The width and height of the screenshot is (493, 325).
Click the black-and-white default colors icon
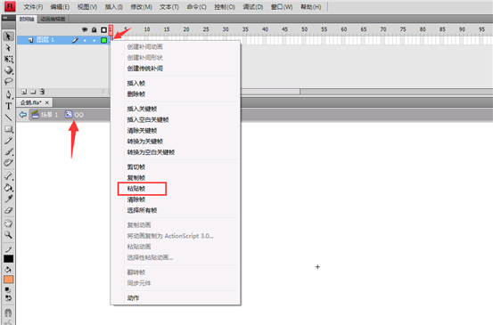(x=8, y=290)
